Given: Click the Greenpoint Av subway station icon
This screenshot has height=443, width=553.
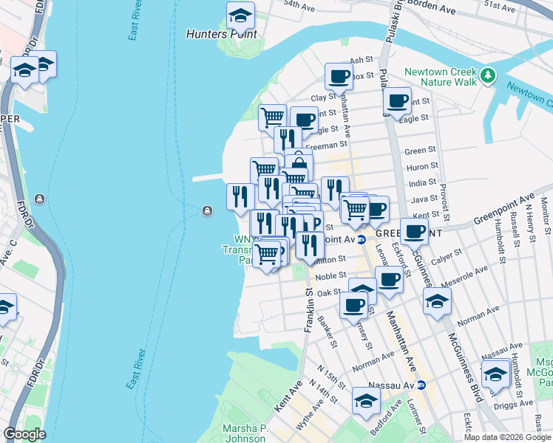Looking at the screenshot, I should (361, 240).
